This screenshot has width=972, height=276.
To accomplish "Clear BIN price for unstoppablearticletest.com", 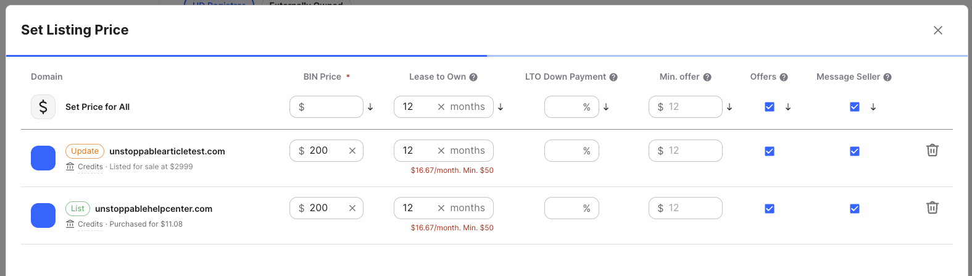I will (x=352, y=151).
